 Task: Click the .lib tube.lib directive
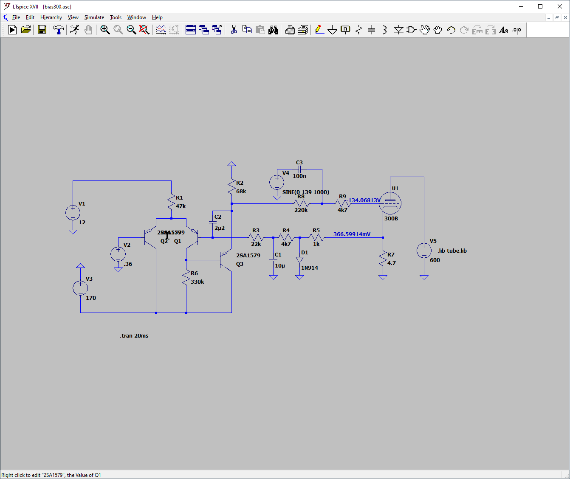point(452,251)
